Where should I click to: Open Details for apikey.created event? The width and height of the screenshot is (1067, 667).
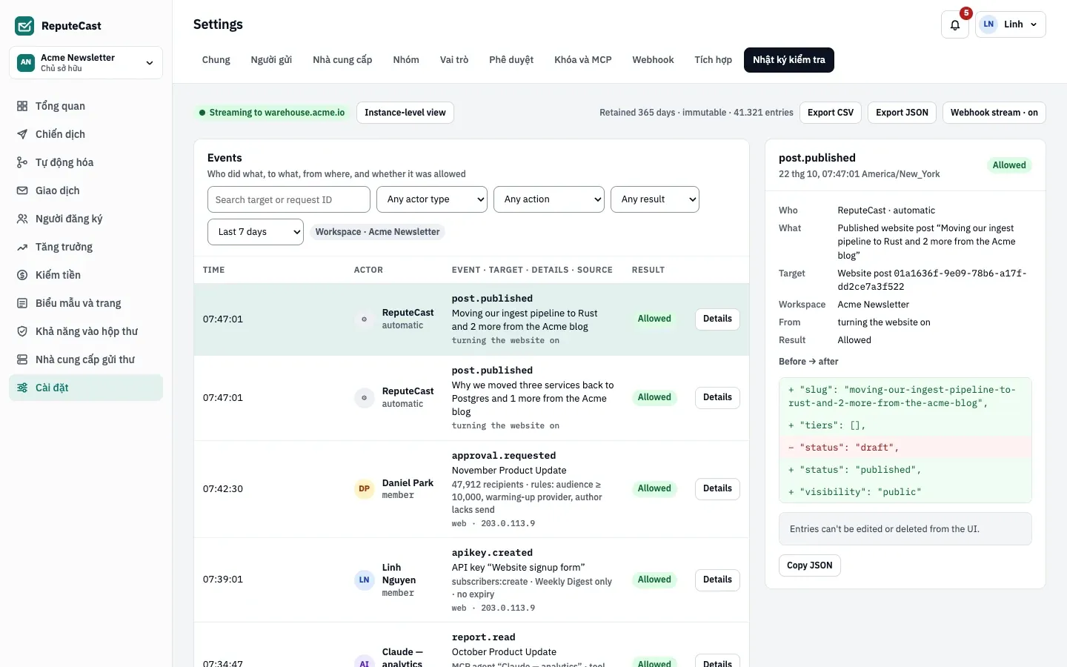point(717,580)
